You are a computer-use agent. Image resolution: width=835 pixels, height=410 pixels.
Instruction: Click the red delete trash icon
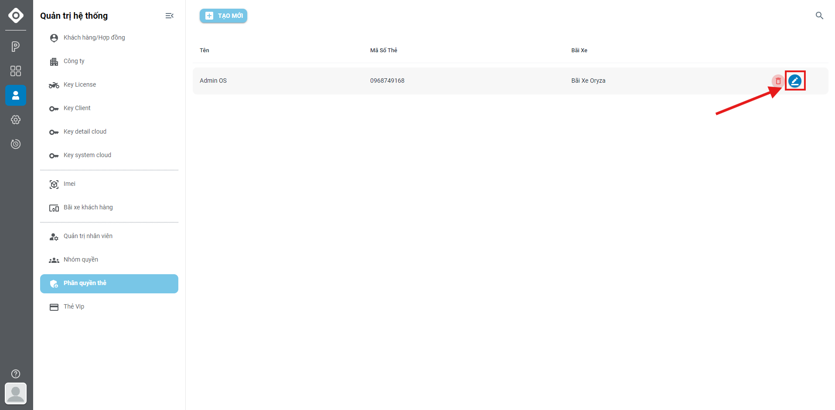coord(778,81)
